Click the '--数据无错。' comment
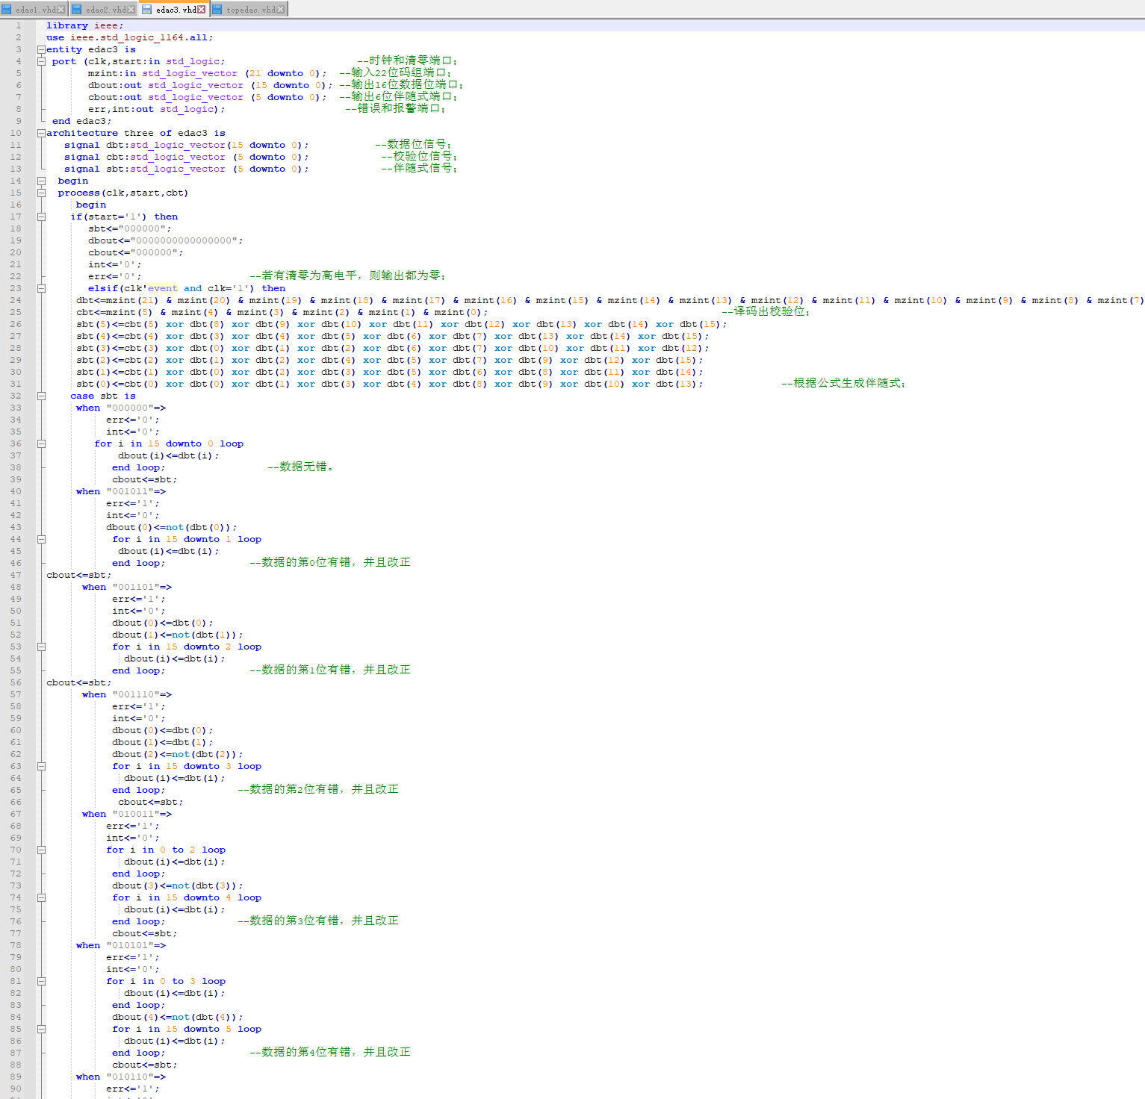The image size is (1145, 1099). tap(300, 467)
